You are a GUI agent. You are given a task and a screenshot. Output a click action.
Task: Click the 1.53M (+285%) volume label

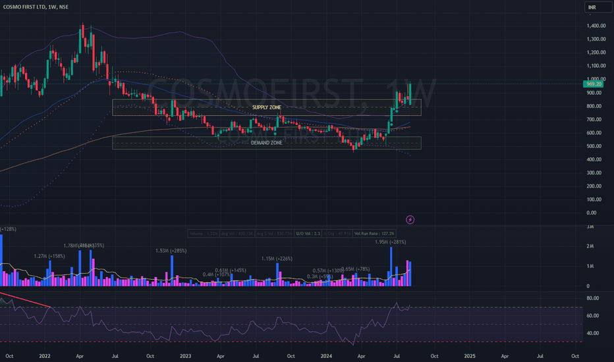[x=171, y=251]
